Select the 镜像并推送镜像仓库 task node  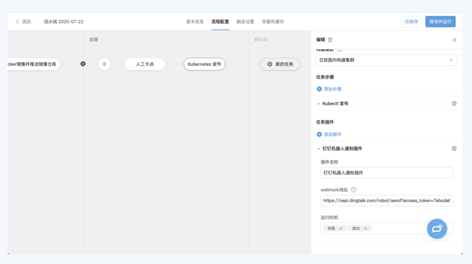click(x=34, y=64)
